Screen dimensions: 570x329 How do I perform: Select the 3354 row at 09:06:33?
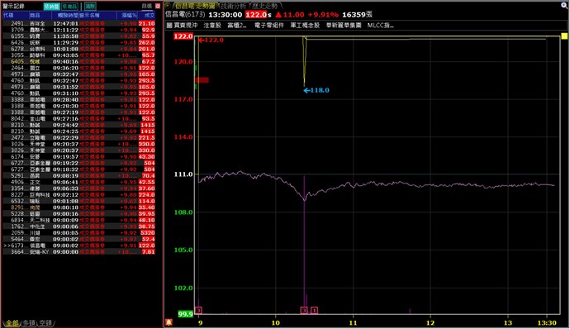coord(78,188)
